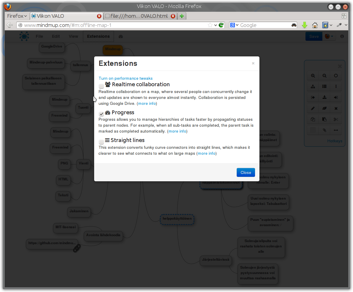Image resolution: width=353 pixels, height=292 pixels.
Task: Select the pencil edit icon in floating toolbar
Action: coord(313,108)
